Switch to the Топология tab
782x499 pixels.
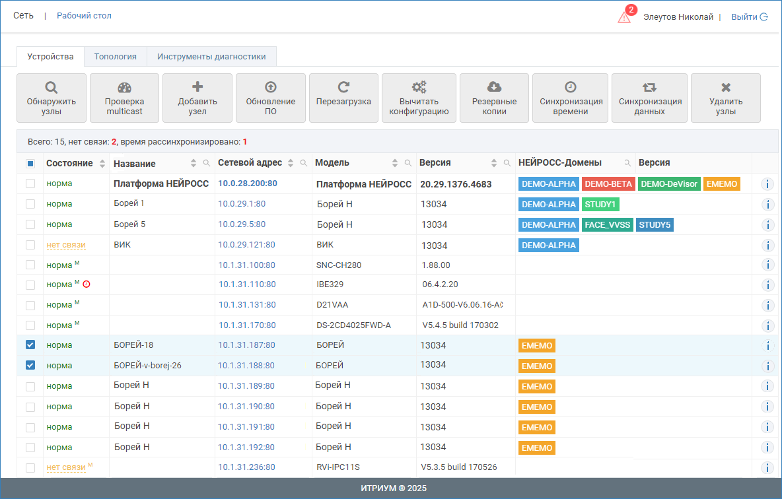(x=115, y=57)
